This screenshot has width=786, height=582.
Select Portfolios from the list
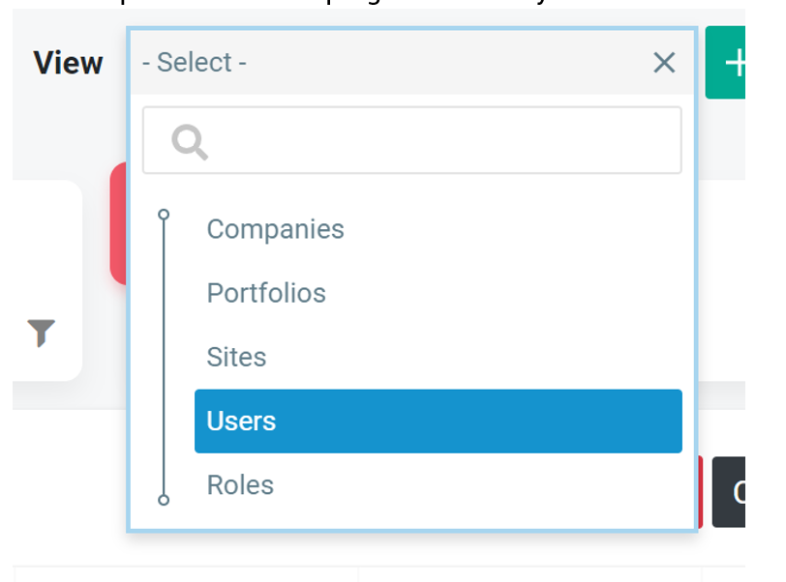266,293
